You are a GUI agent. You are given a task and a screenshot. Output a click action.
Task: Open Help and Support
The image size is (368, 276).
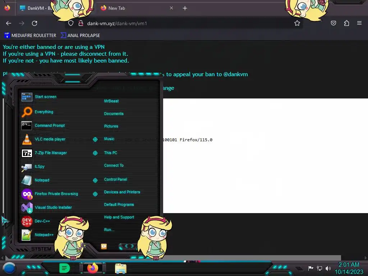(x=119, y=217)
